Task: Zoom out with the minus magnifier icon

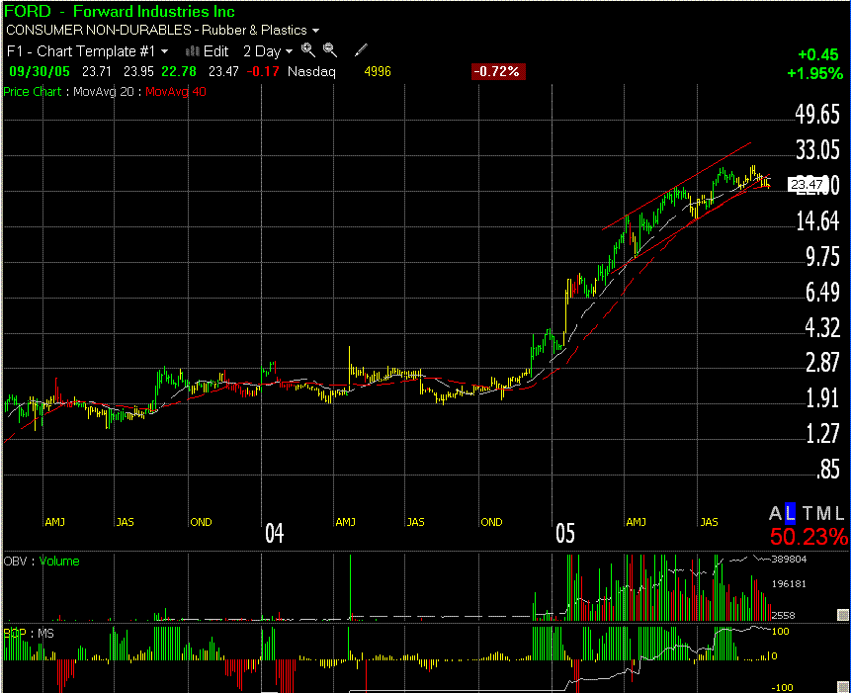Action: [330, 50]
